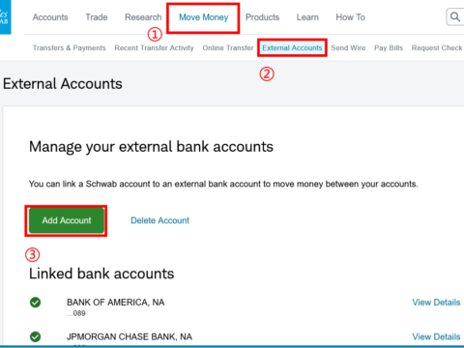This screenshot has width=464, height=348.
Task: Click the JPMORGAN CHASE BANK, NA entry
Action: coord(130,337)
